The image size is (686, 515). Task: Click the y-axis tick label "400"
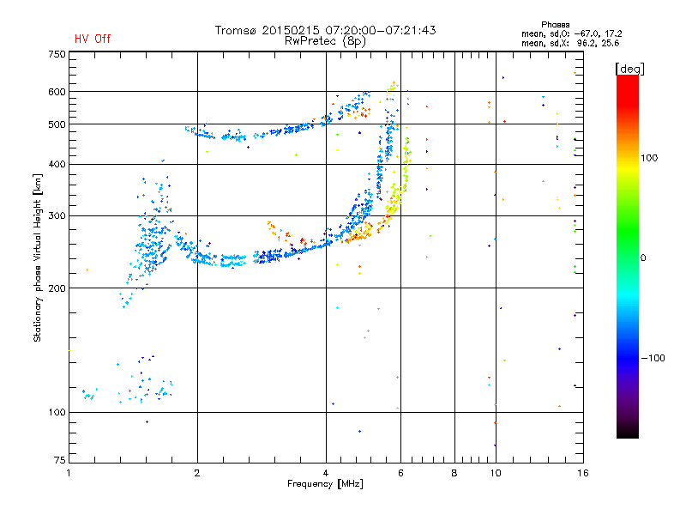click(x=57, y=164)
